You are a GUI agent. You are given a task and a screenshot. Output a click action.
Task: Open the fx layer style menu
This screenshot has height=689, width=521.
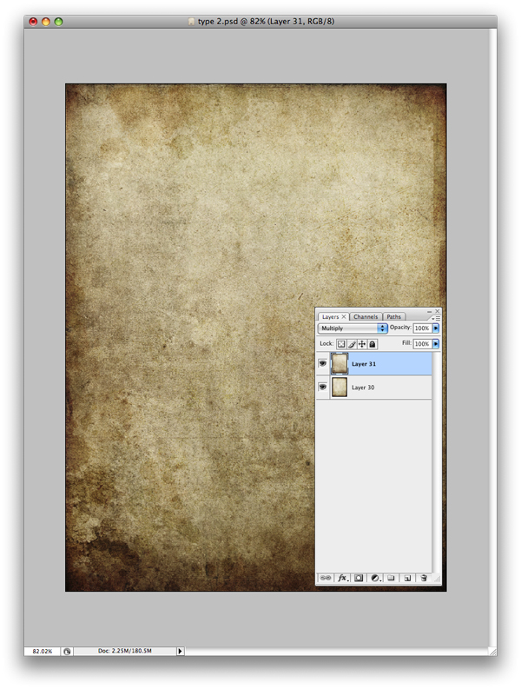[x=342, y=577]
